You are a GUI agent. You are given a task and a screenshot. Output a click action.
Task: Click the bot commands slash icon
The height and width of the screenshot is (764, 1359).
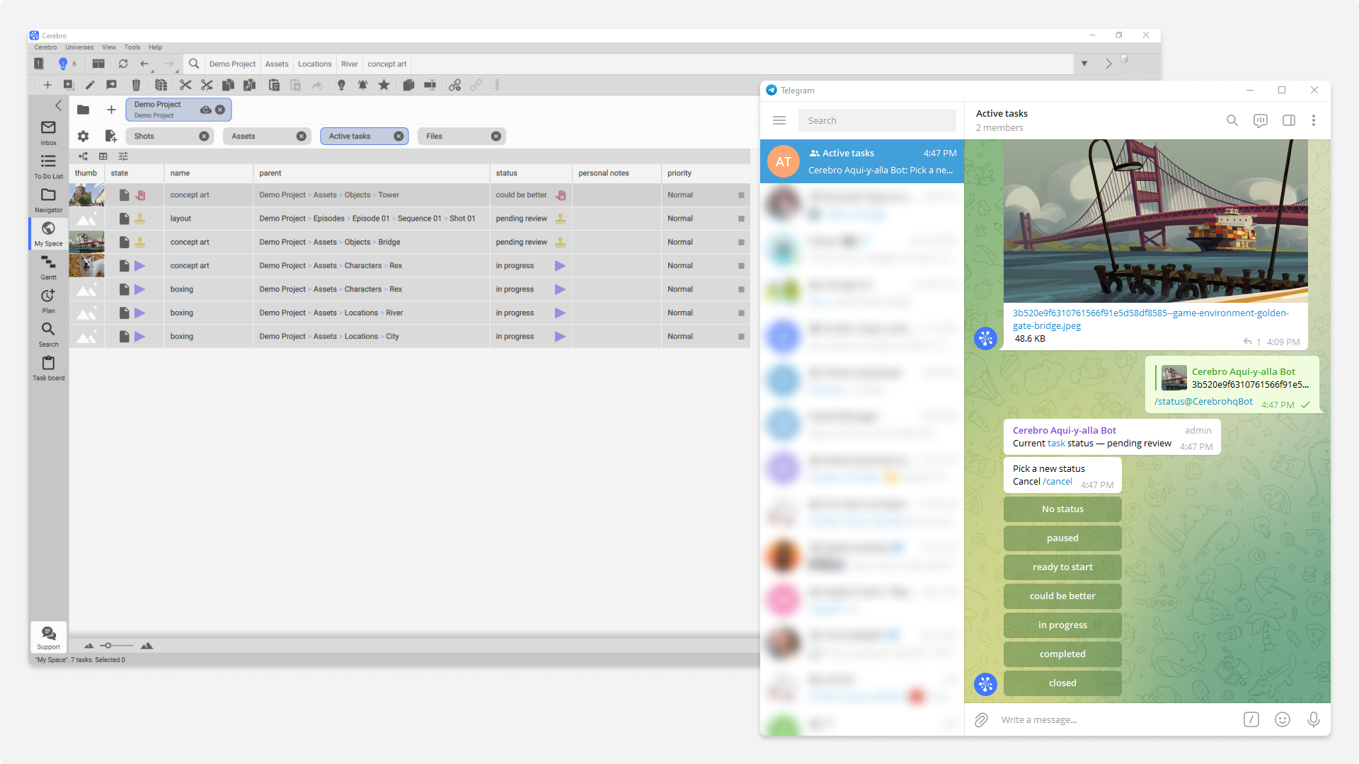[x=1251, y=719]
